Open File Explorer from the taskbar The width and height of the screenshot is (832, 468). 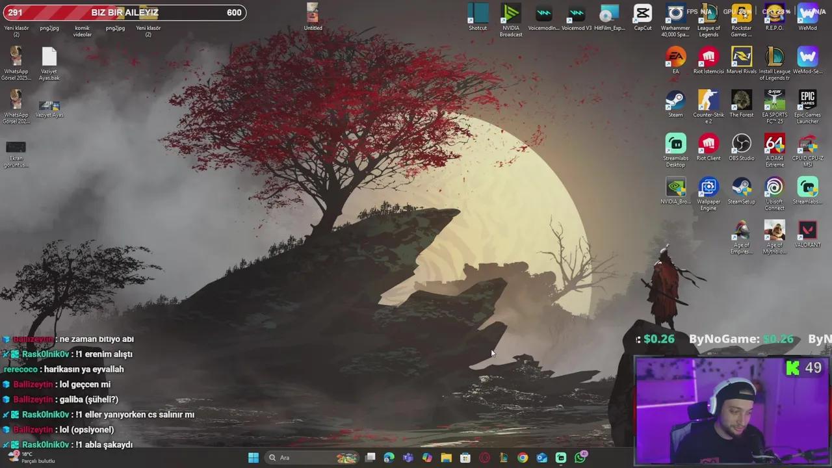point(447,458)
